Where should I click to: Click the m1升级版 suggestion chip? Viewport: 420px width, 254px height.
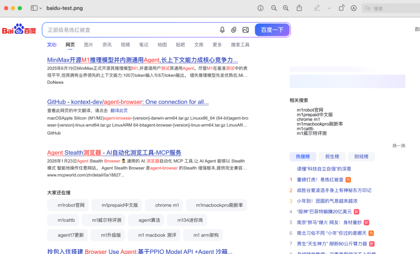tap(108, 235)
